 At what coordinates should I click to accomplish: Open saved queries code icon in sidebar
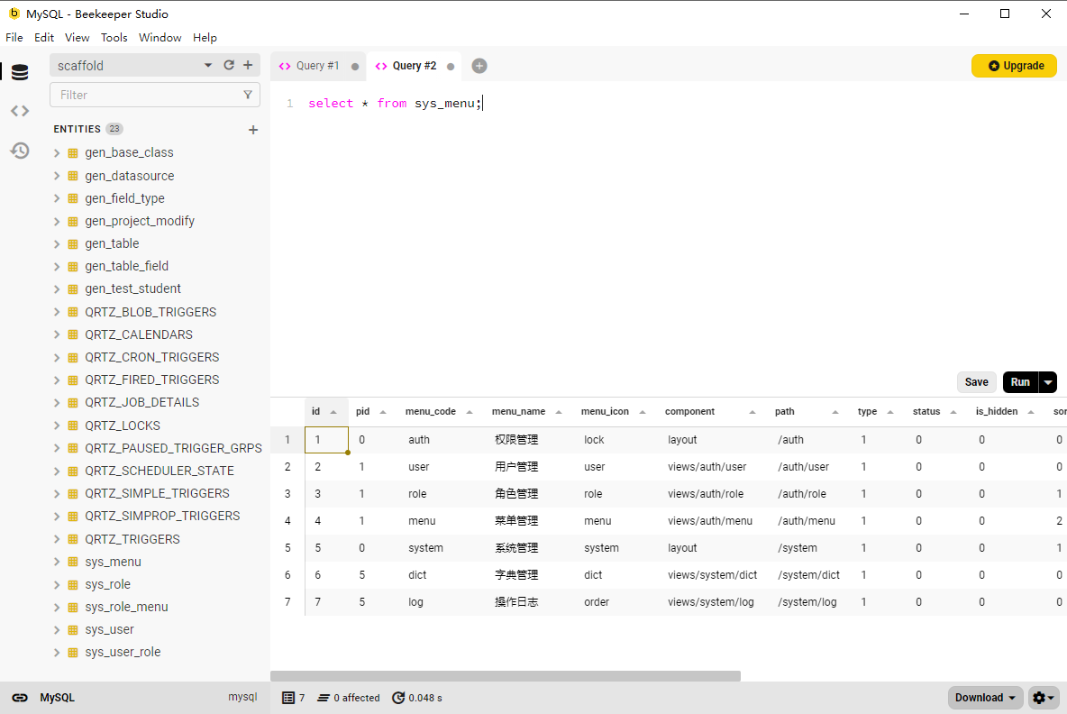[20, 111]
